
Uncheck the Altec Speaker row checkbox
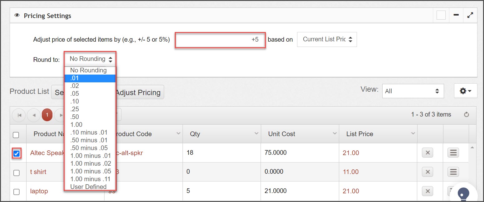(17, 154)
